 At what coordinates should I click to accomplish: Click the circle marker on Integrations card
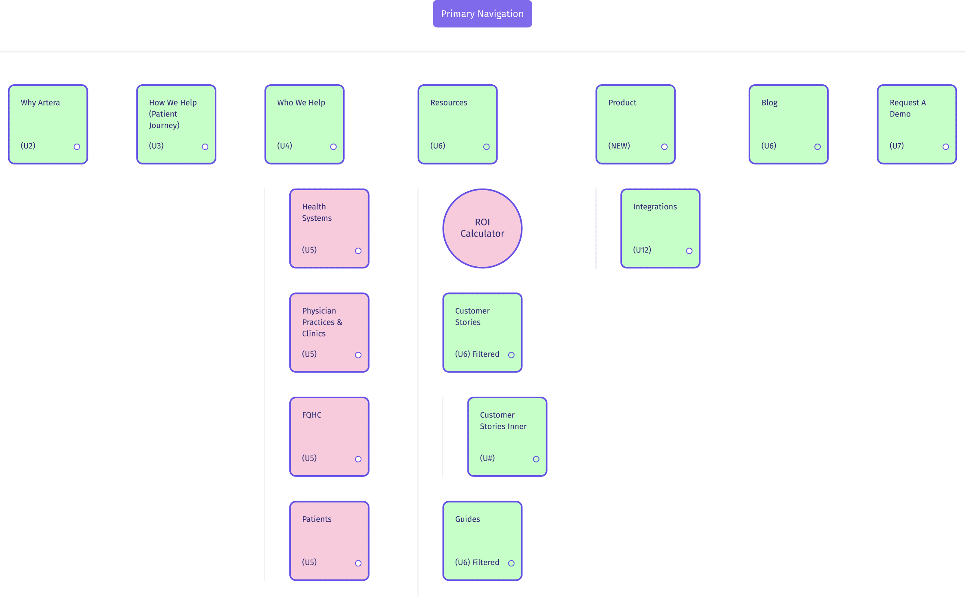pos(689,251)
